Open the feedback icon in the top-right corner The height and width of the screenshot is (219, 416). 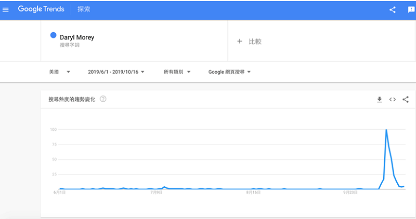[x=410, y=9]
